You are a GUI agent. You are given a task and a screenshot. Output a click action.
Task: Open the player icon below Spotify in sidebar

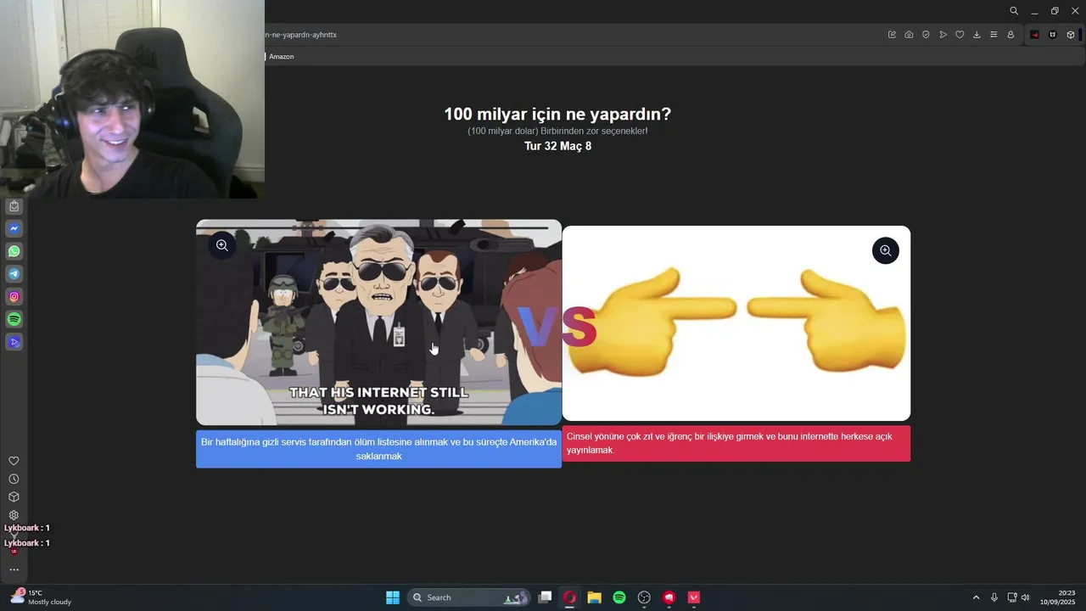click(x=14, y=342)
